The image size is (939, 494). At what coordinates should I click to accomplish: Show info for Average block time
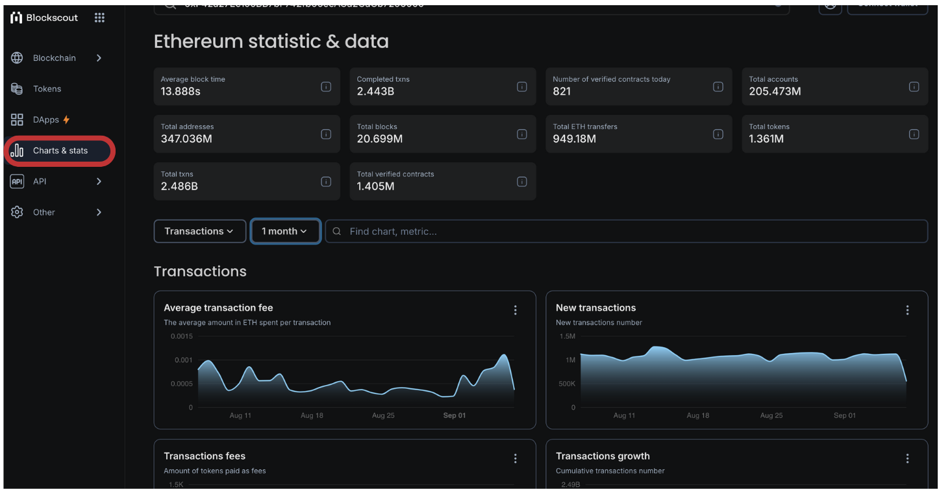pos(326,86)
